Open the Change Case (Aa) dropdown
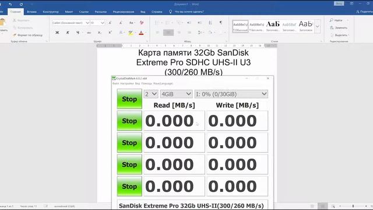Image resolution: width=373 pixels, height=210 pixels. 132,23
